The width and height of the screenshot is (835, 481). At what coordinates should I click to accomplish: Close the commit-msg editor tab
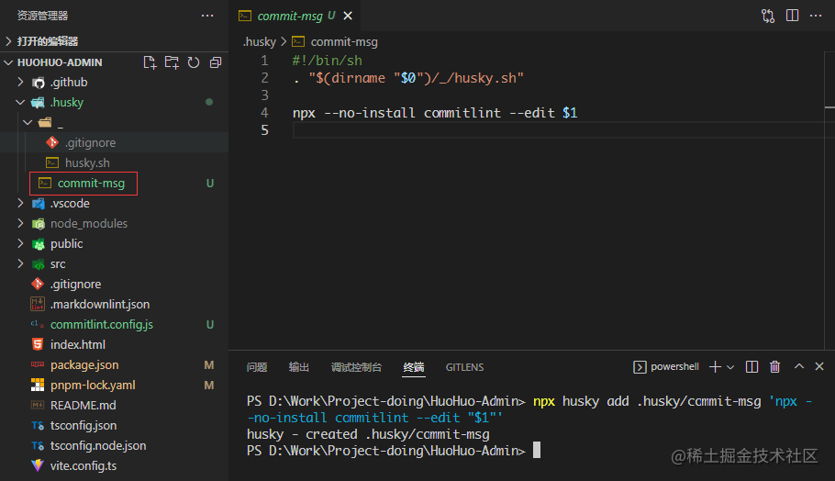pyautogui.click(x=348, y=16)
